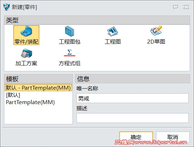Choose PartTemplate(MM) in the template list
The height and width of the screenshot is (147, 194).
[x=30, y=102]
